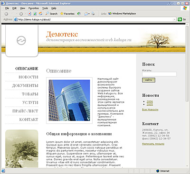The height and width of the screenshot is (174, 190).
Task: Open the mail button dropdown arrow
Action: click(x=89, y=14)
